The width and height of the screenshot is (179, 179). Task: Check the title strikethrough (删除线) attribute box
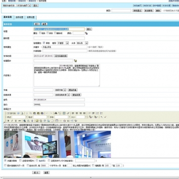(55, 33)
